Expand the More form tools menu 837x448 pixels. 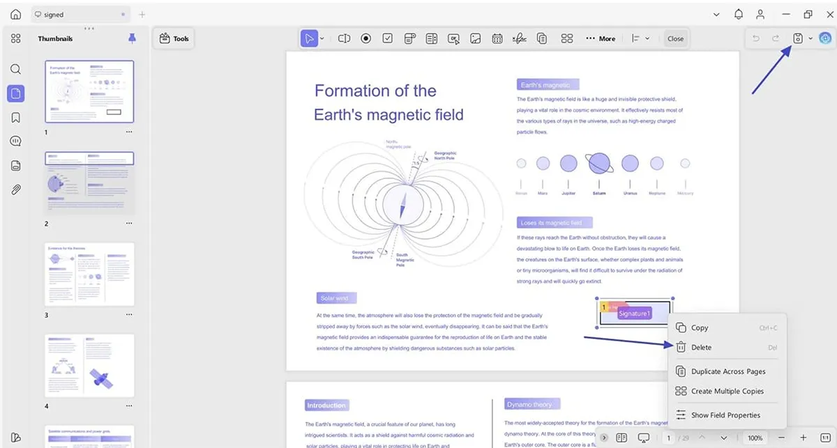[x=600, y=38]
